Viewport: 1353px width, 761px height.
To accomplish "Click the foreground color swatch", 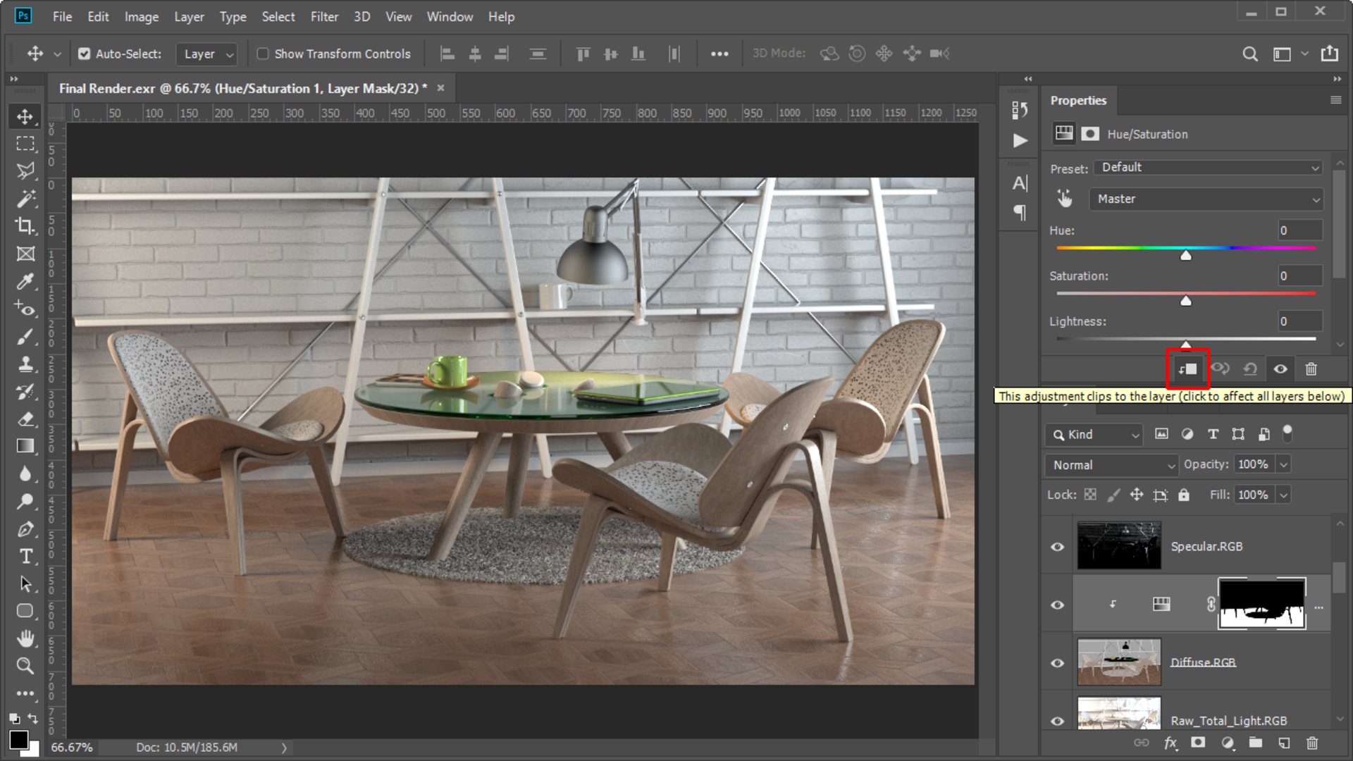I will 18,740.
